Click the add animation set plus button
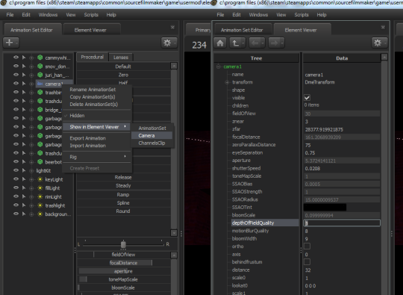This screenshot has width=403, height=295. pyautogui.click(x=10, y=43)
